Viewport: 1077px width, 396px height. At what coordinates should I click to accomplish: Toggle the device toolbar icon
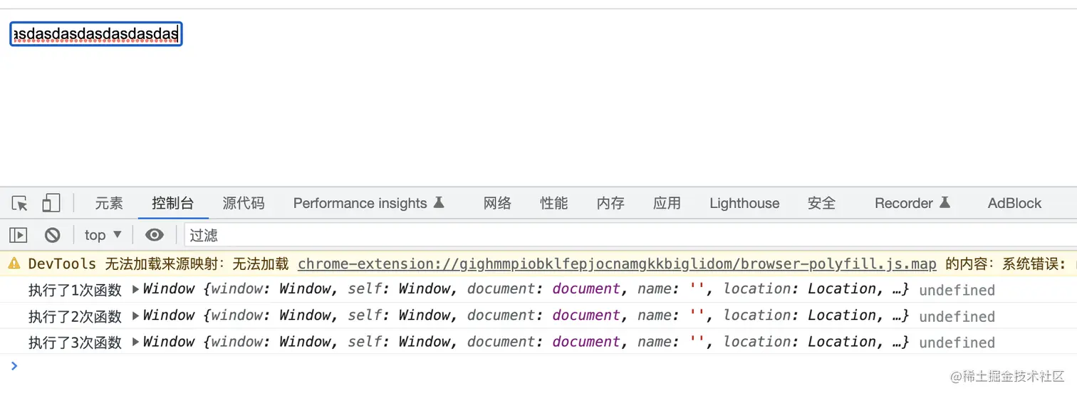(51, 204)
